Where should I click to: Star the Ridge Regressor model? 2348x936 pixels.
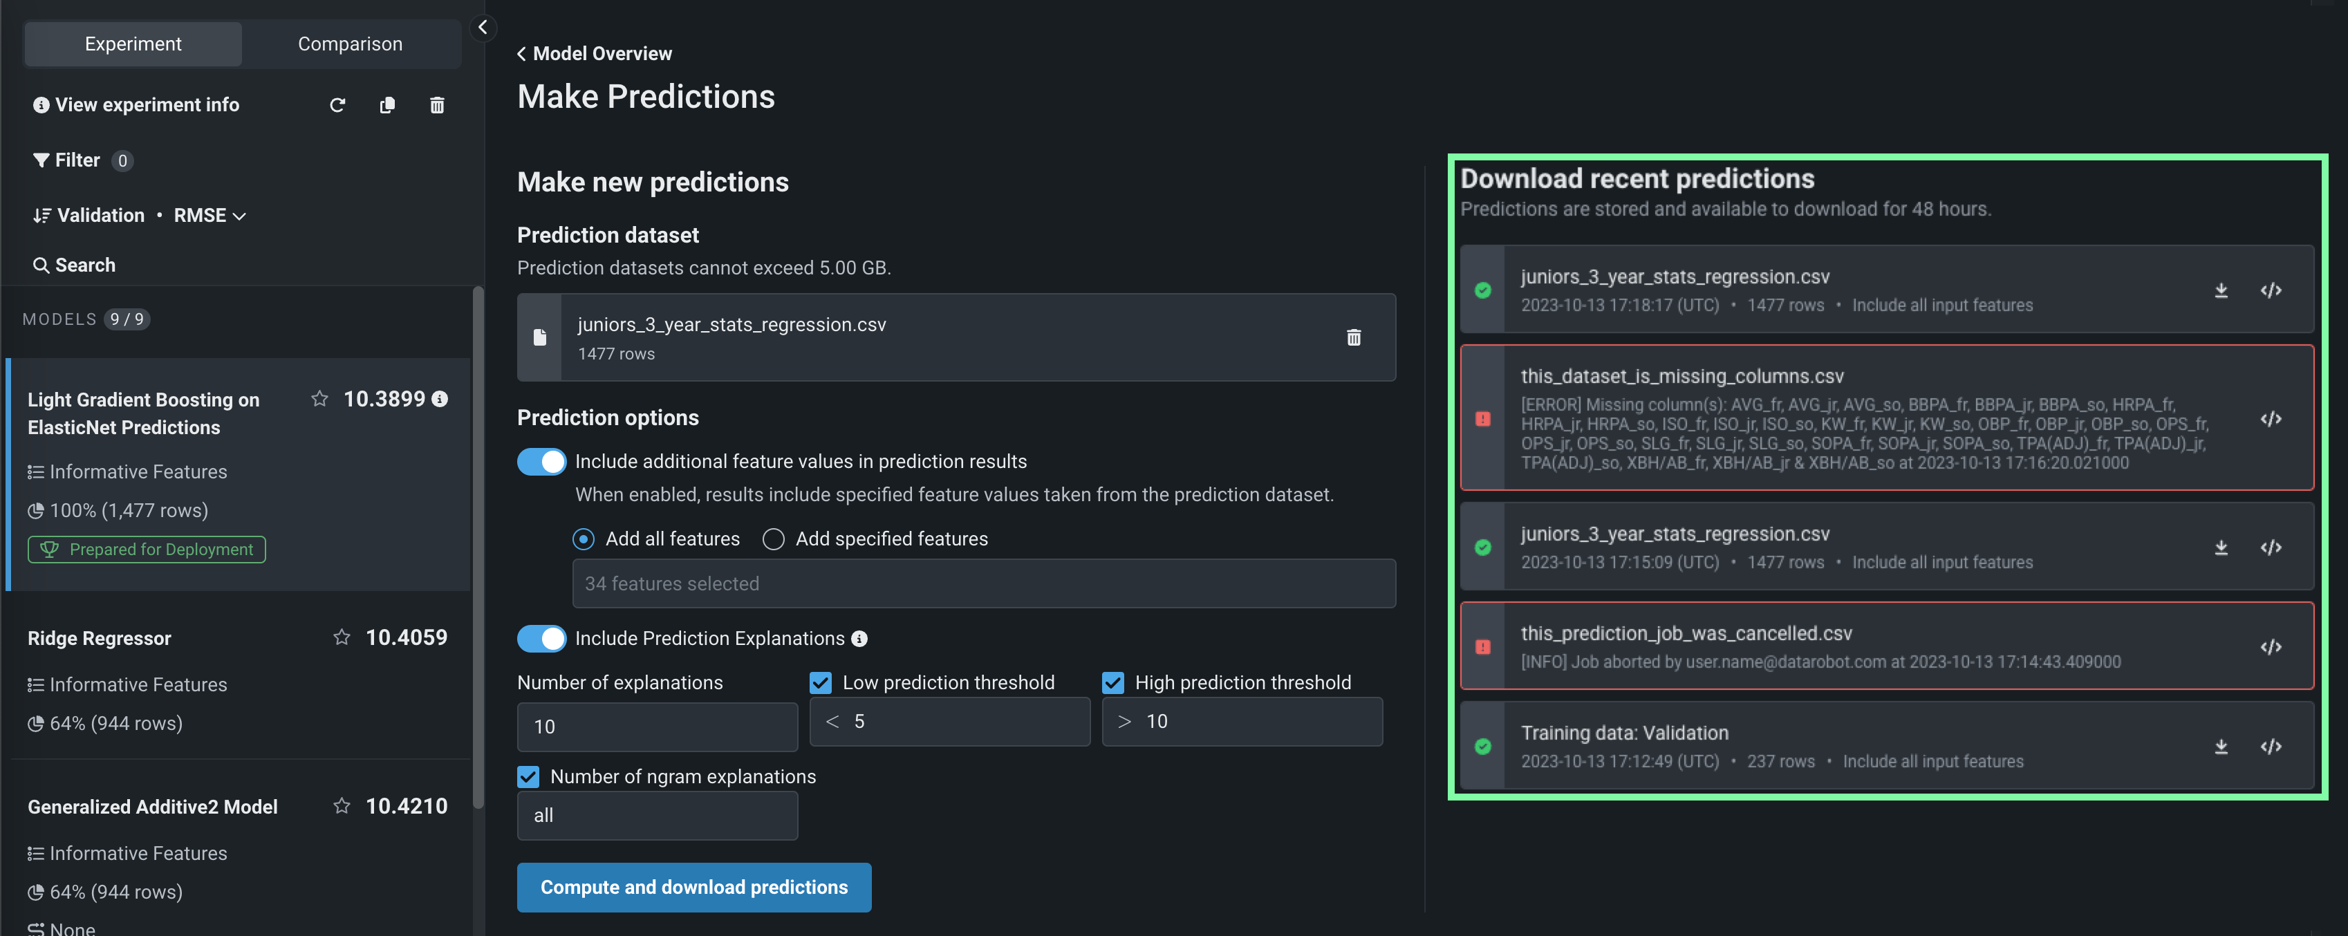(x=342, y=637)
